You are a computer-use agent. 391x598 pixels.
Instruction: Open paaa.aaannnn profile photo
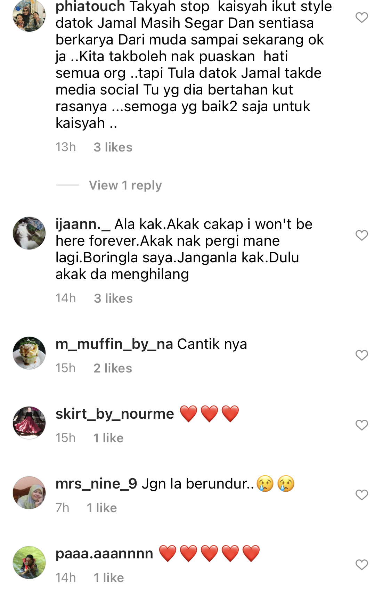tap(29, 563)
